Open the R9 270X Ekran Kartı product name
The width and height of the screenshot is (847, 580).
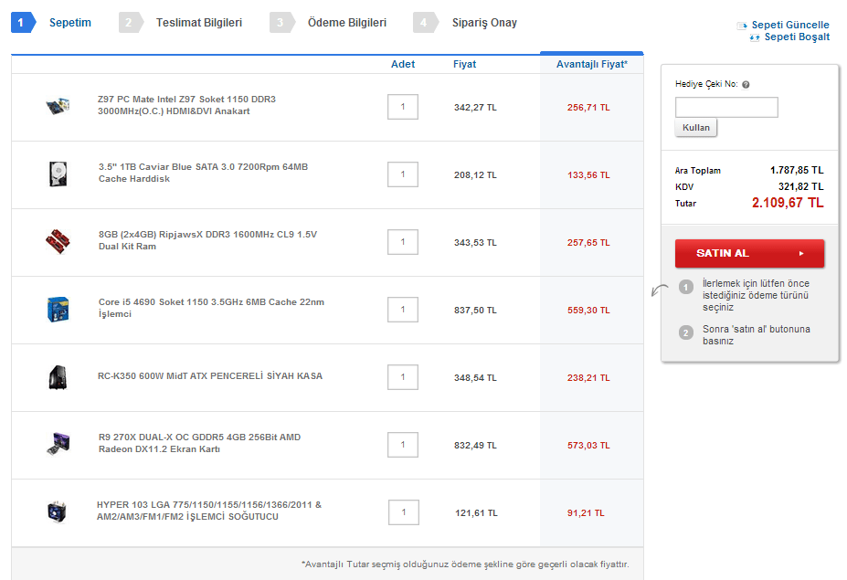[x=199, y=443]
